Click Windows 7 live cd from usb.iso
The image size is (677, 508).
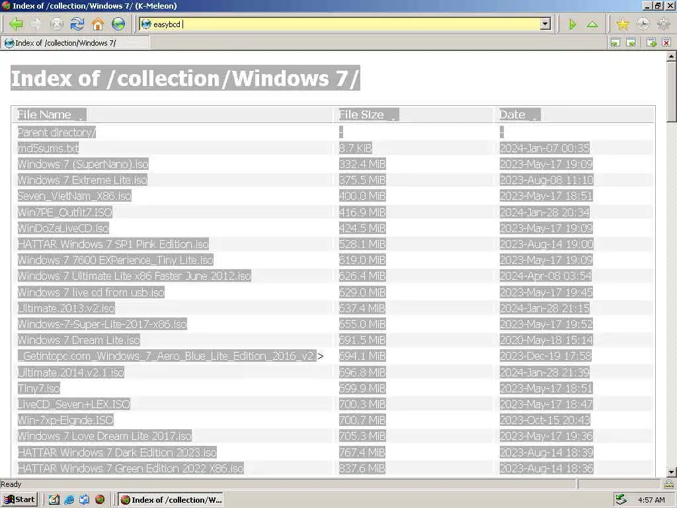click(91, 292)
